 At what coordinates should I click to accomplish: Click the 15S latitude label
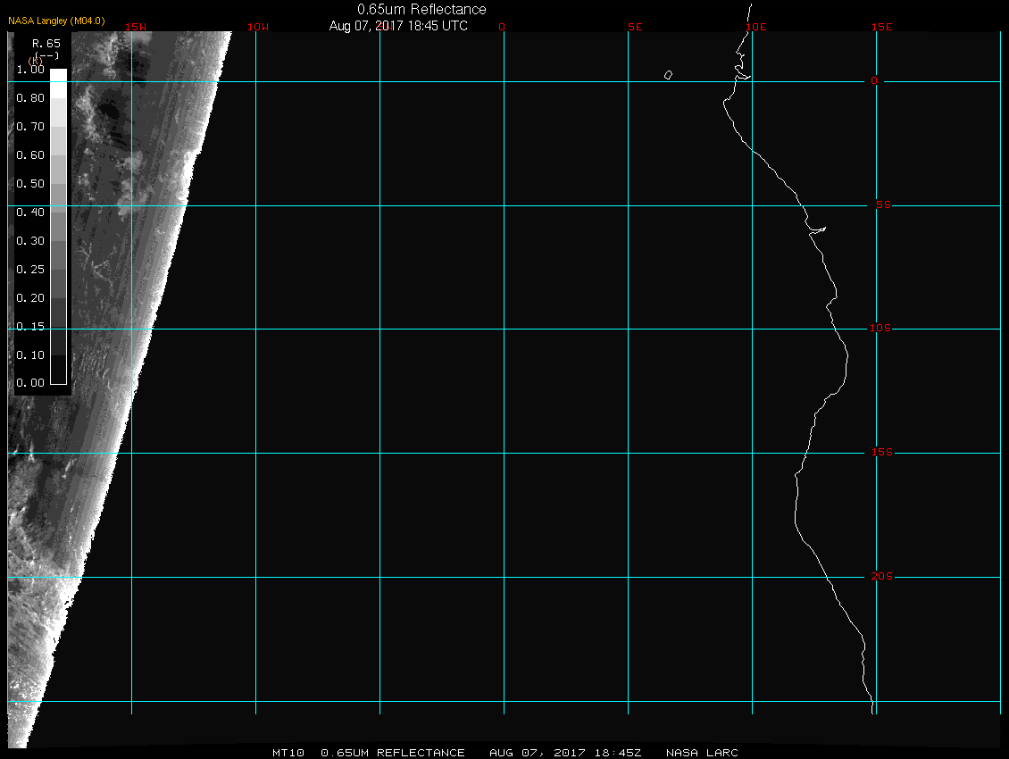880,453
